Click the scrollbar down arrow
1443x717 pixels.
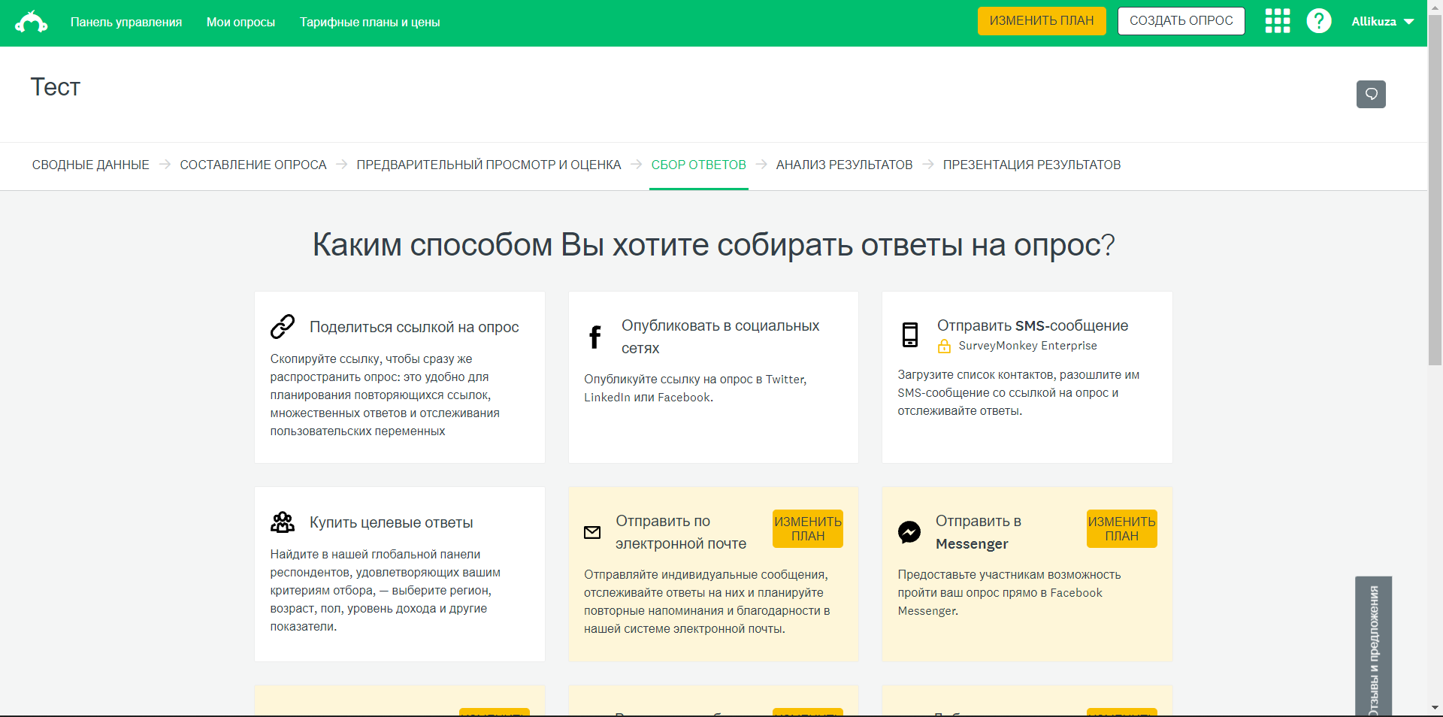coord(1435,708)
